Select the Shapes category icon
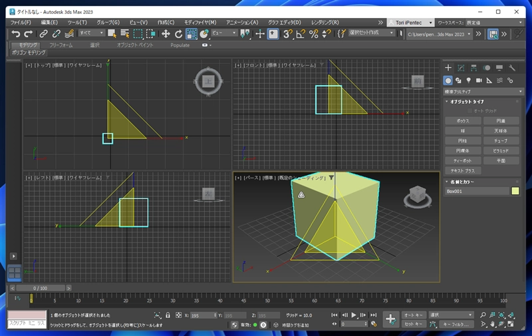The height and width of the screenshot is (336, 532). [x=458, y=81]
